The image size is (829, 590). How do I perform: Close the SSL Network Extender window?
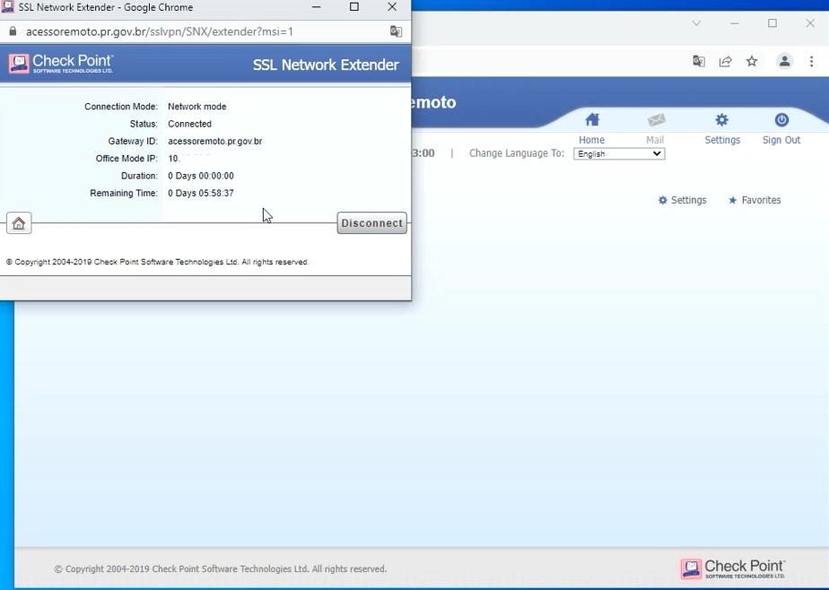[392, 7]
